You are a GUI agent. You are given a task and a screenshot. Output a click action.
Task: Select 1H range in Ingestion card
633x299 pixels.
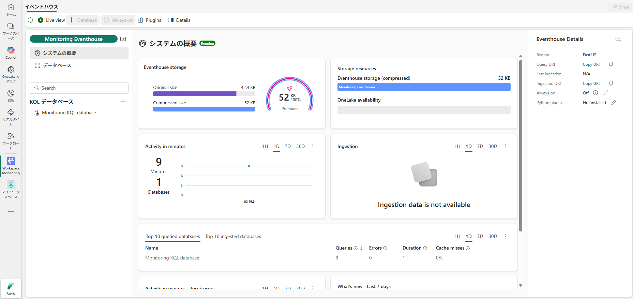457,146
